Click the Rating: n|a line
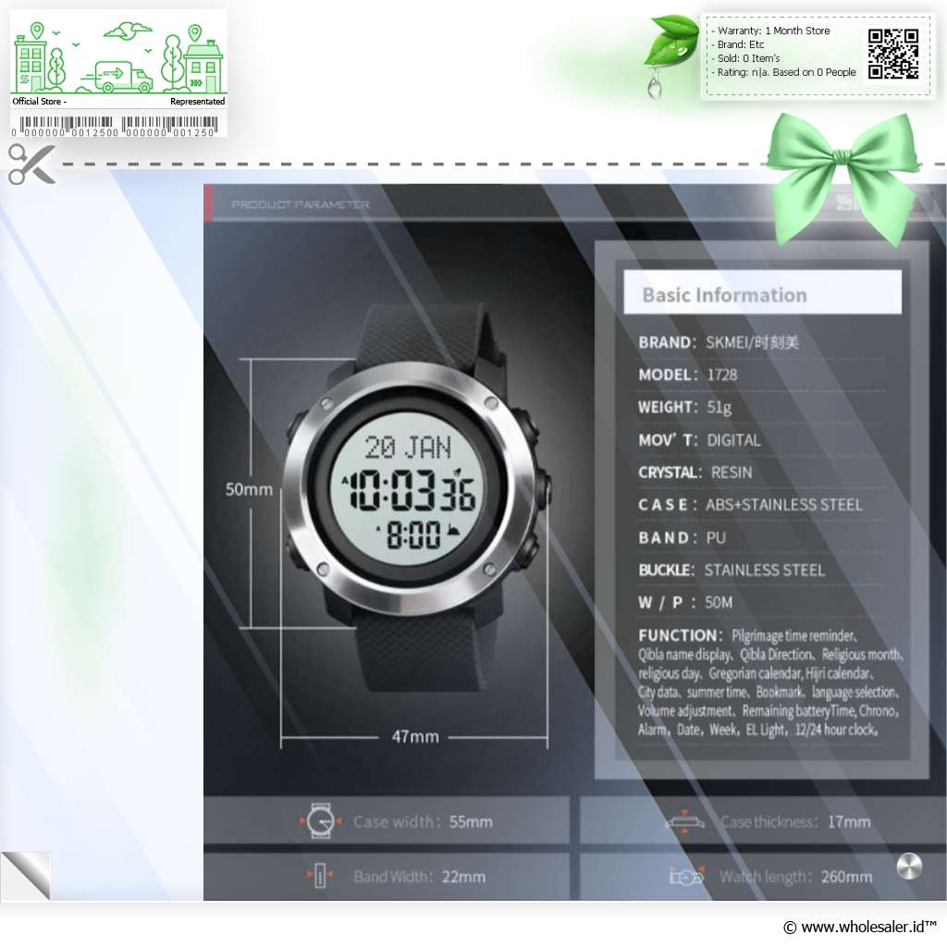 [x=786, y=72]
